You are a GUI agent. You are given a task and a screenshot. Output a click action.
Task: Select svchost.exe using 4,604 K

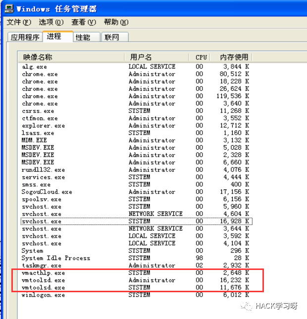click(136, 213)
